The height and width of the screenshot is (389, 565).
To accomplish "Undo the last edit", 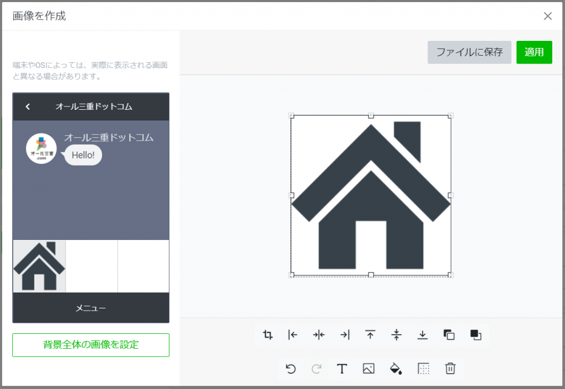I will (x=291, y=369).
